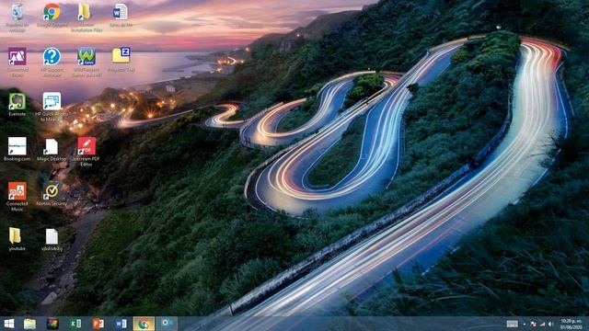Launch Word from the taskbar
The width and height of the screenshot is (589, 331).
121,324
